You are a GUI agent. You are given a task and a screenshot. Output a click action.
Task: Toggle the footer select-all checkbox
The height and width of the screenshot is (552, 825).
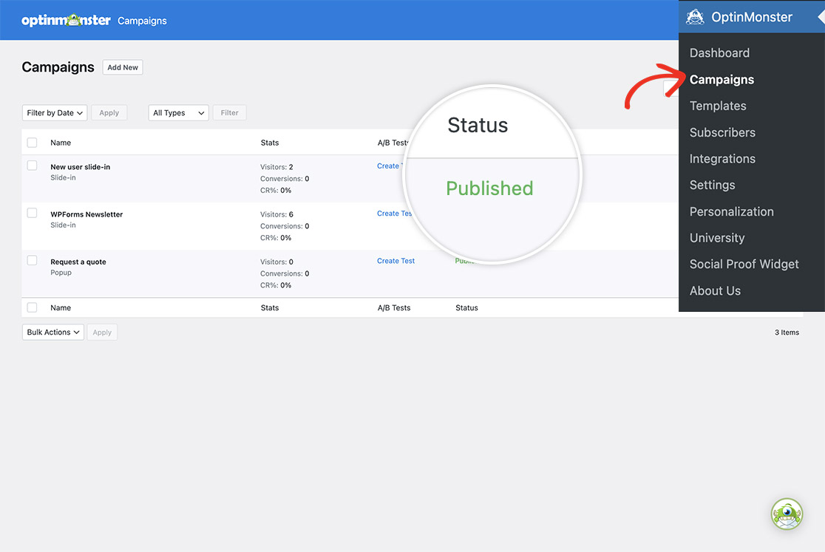coord(32,307)
